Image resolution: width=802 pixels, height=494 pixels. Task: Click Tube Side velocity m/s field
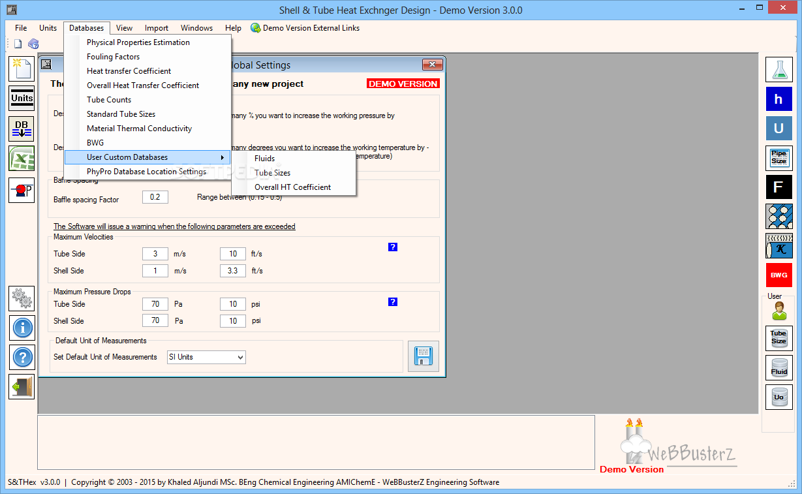(155, 253)
